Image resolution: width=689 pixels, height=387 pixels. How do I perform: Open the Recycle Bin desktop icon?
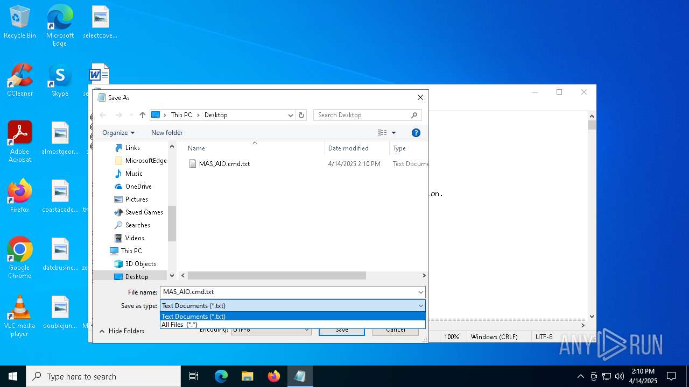click(x=20, y=23)
